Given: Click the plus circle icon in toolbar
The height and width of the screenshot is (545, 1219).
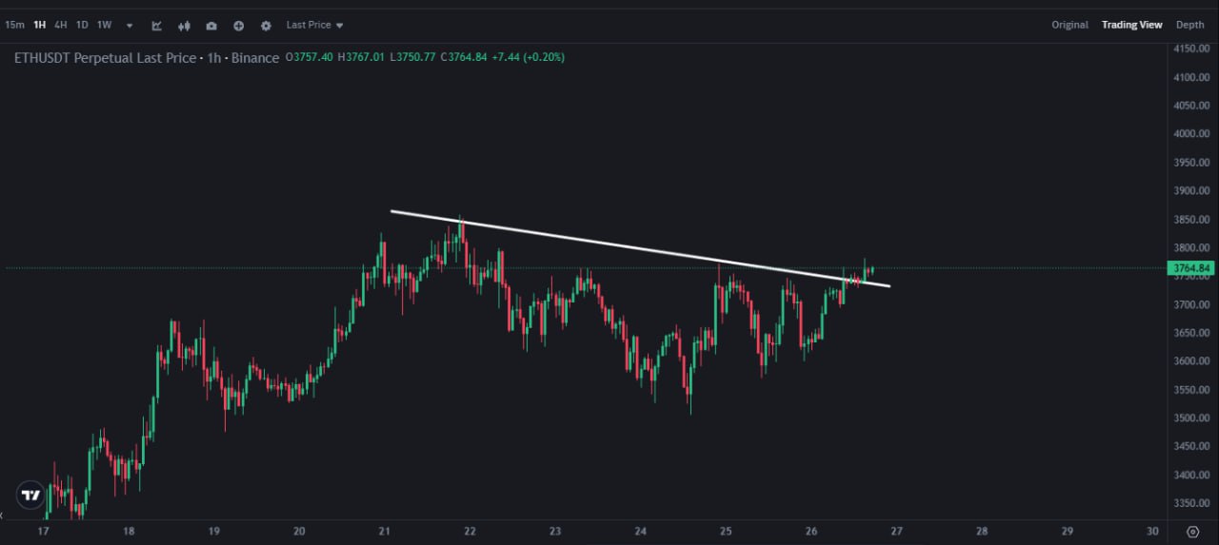Looking at the screenshot, I should point(239,26).
